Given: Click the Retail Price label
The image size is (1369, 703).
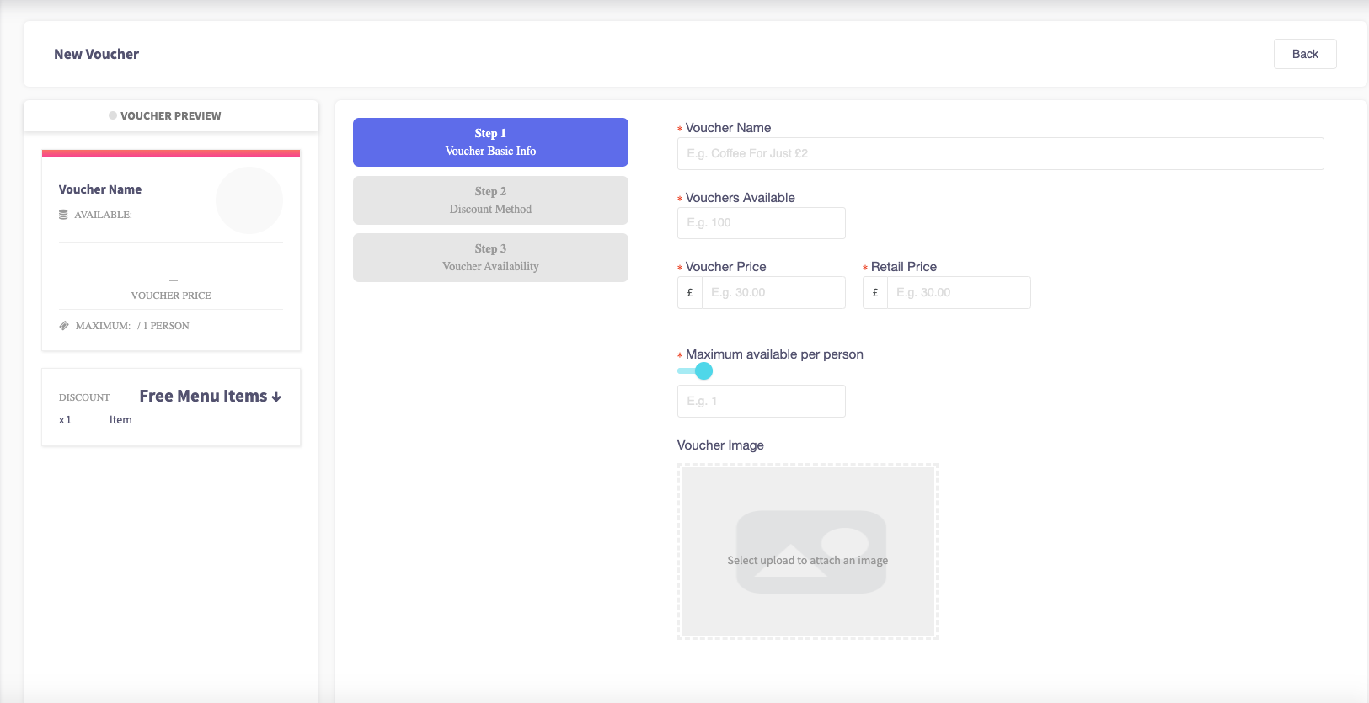Looking at the screenshot, I should tap(904, 267).
